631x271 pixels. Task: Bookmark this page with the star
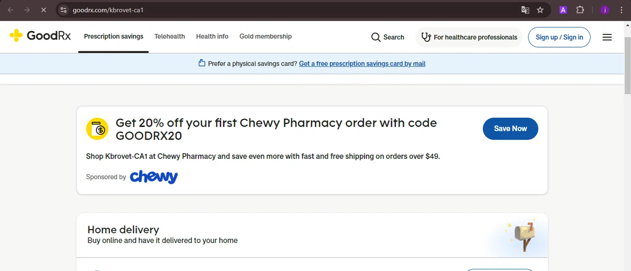click(x=540, y=10)
